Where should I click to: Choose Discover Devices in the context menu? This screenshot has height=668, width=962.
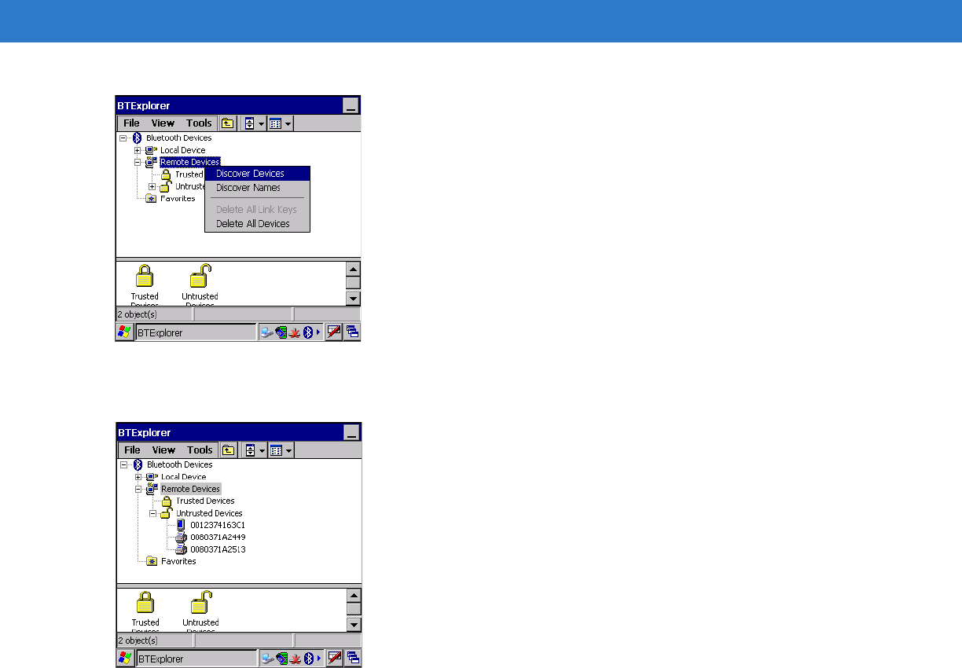pyautogui.click(x=258, y=174)
